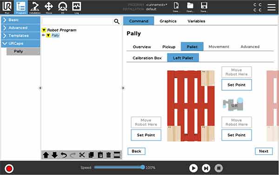Click the program tree search field
Image resolution: width=279 pixels, height=175 pixels.
tap(77, 21)
